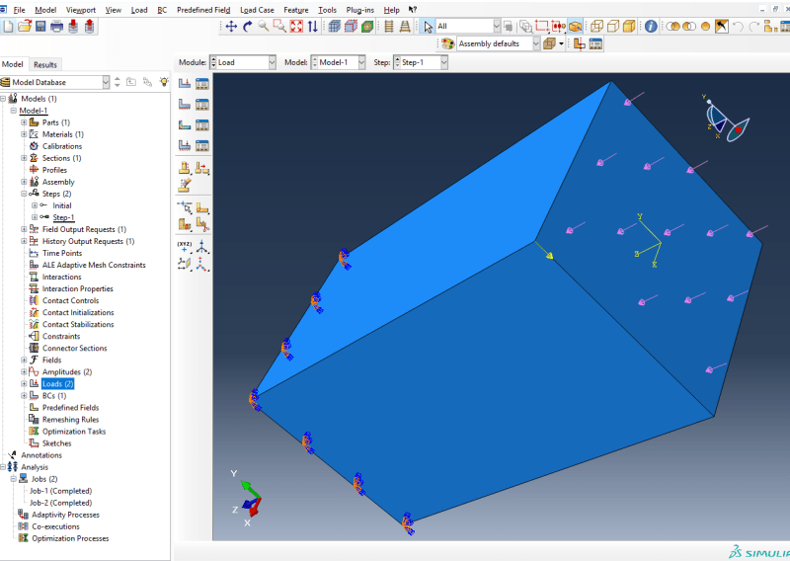Screen dimensions: 790x561
Task: Open the Predefined Field menu
Action: [203, 10]
